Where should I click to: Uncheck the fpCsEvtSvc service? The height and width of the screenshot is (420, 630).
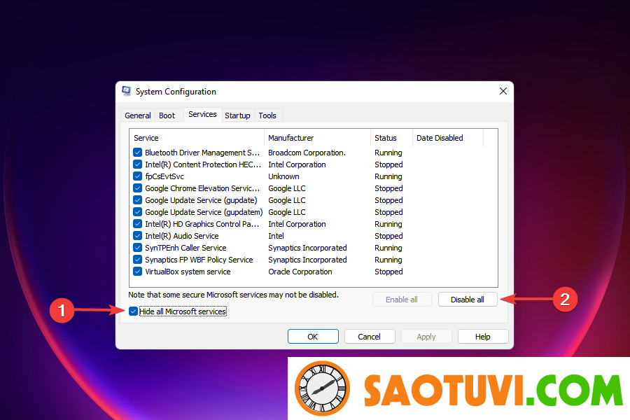(137, 176)
